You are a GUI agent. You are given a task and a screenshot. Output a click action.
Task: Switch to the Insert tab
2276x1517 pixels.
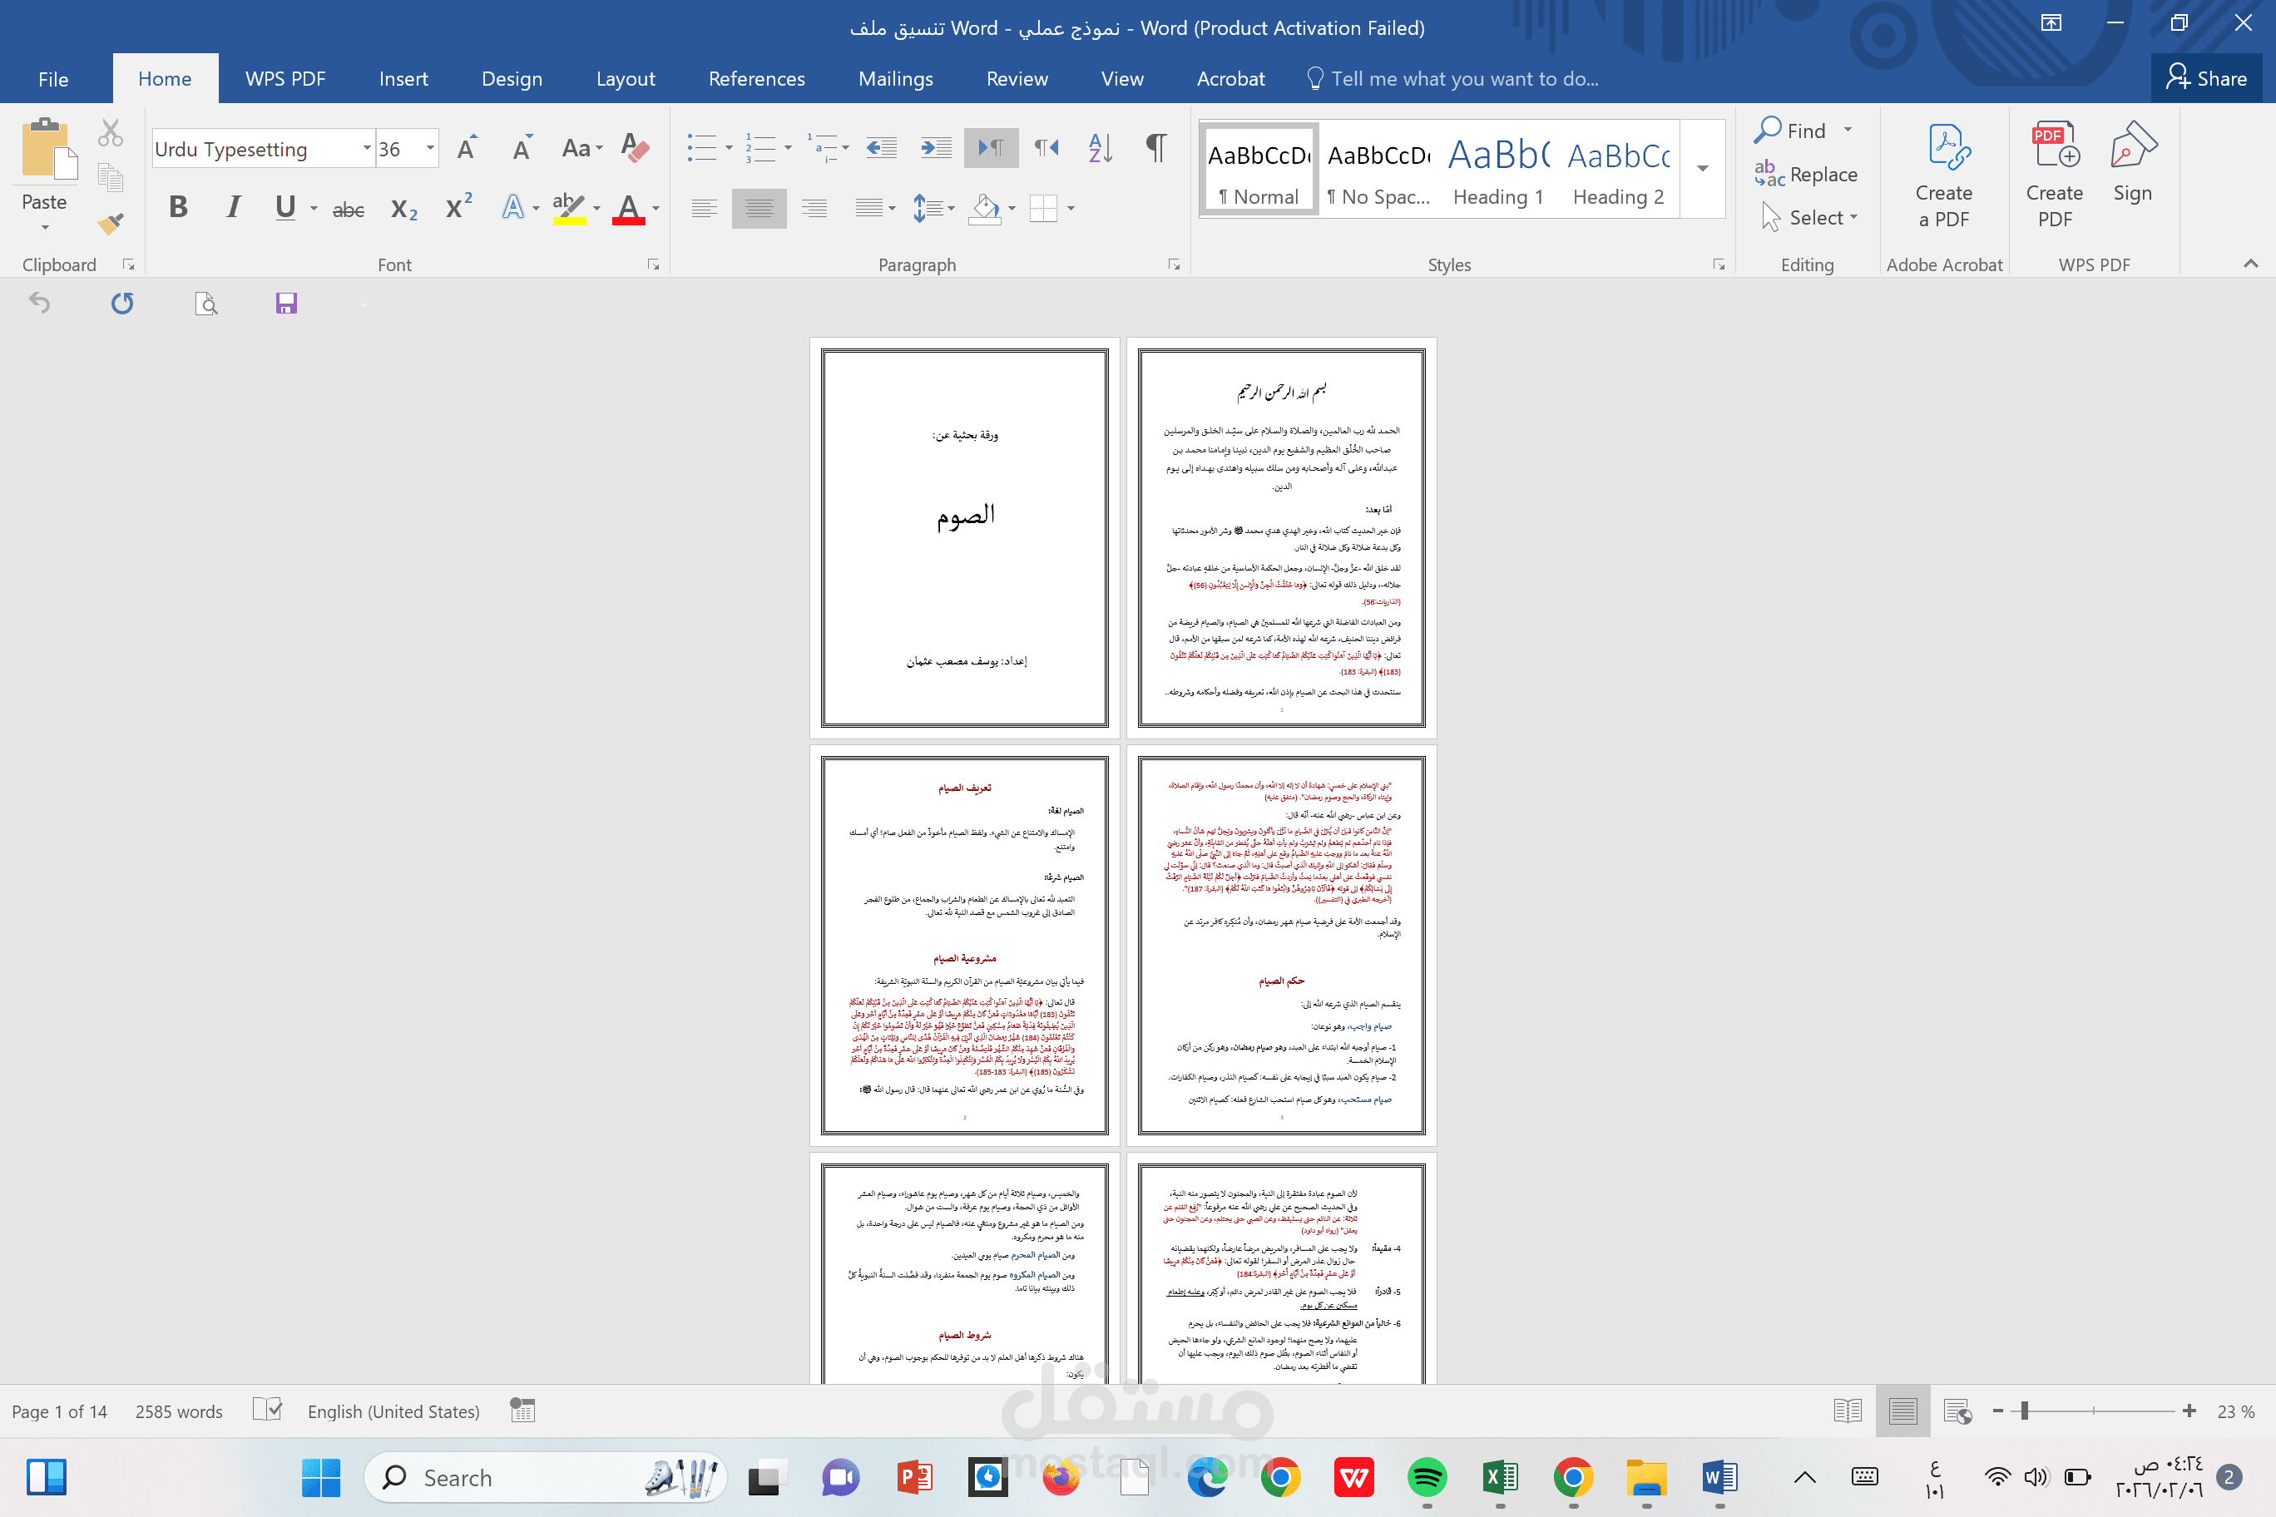pyautogui.click(x=403, y=79)
